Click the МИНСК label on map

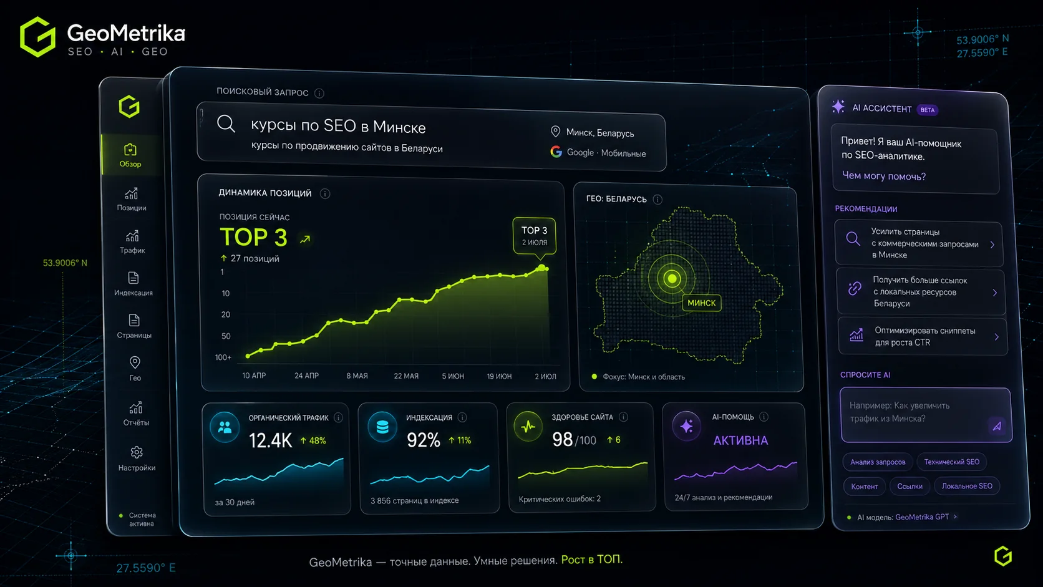(x=702, y=303)
